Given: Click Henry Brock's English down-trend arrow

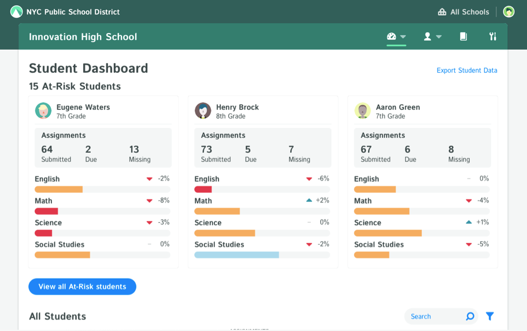Looking at the screenshot, I should click(x=309, y=179).
